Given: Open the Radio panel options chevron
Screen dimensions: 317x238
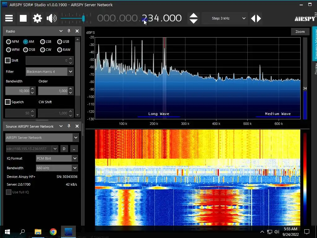Looking at the screenshot, I should 61,31.
